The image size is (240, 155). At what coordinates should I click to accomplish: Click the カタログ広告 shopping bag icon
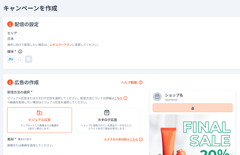107,112
